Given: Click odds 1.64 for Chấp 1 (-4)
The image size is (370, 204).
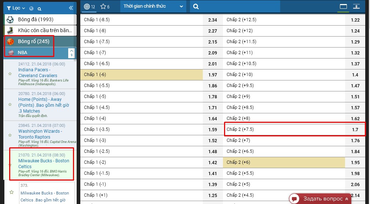Looking at the screenshot, I should tap(213, 118).
